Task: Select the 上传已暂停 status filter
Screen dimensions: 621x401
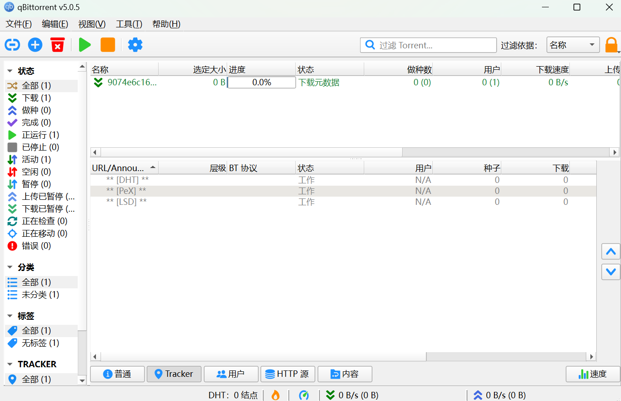Action: [x=41, y=197]
